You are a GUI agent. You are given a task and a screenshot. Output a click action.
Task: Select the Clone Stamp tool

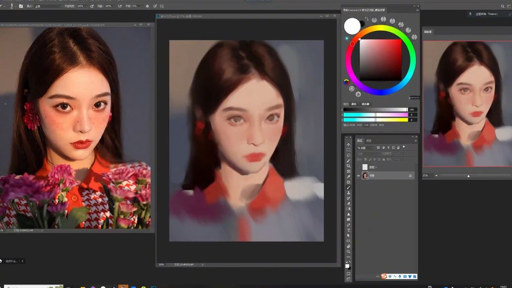[349, 193]
